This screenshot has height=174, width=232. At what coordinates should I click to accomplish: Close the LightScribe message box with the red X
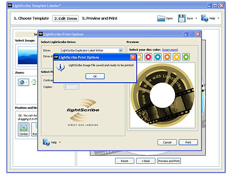point(133,57)
